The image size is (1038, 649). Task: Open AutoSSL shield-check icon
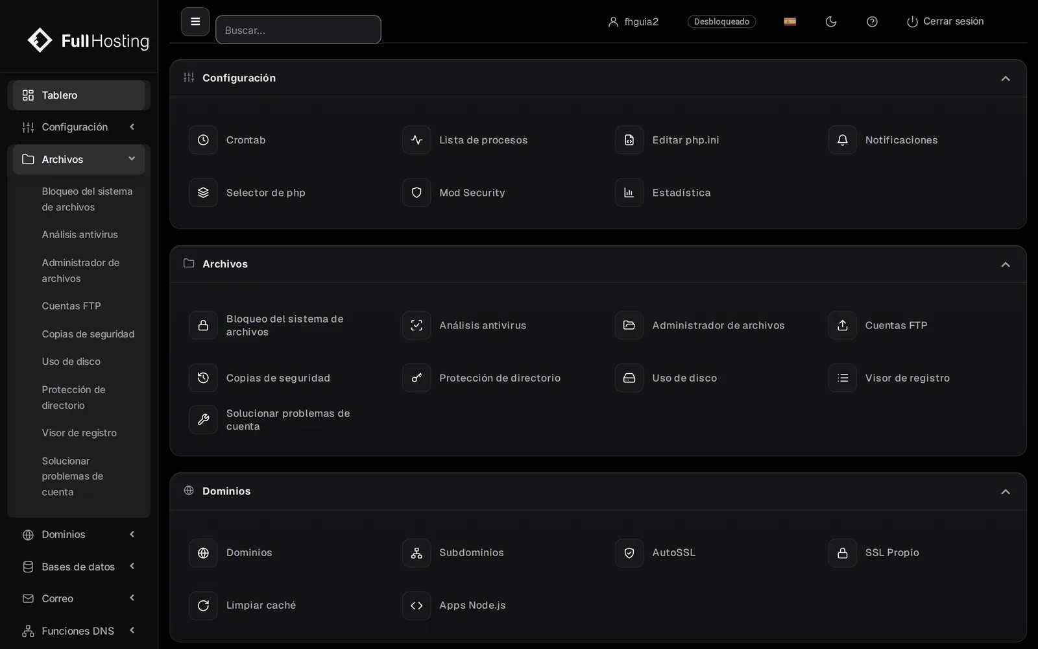pos(629,553)
